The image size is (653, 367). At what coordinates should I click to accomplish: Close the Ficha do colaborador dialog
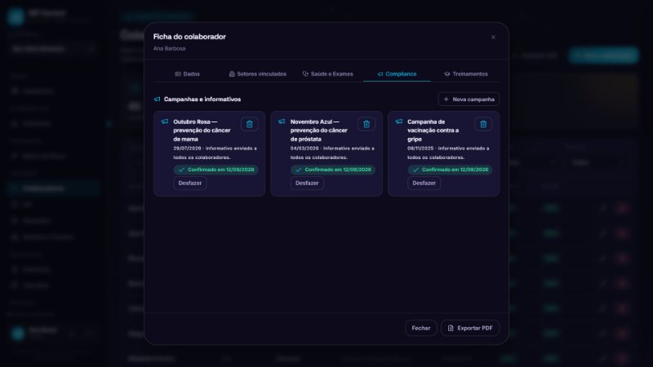pyautogui.click(x=493, y=37)
